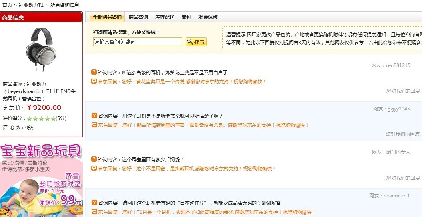Switch to the 商品咨询 tab
The width and height of the screenshot is (422, 217).
pyautogui.click(x=138, y=17)
